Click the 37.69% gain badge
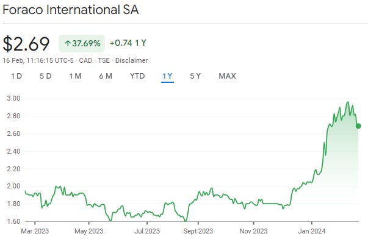The image size is (368, 242). [x=82, y=43]
